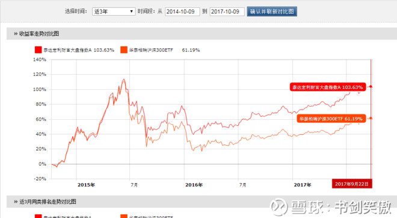Screen dimensions: 397x218
Task: Click the orange diamond marker on the cursor line
Action: pyautogui.click(x=371, y=119)
